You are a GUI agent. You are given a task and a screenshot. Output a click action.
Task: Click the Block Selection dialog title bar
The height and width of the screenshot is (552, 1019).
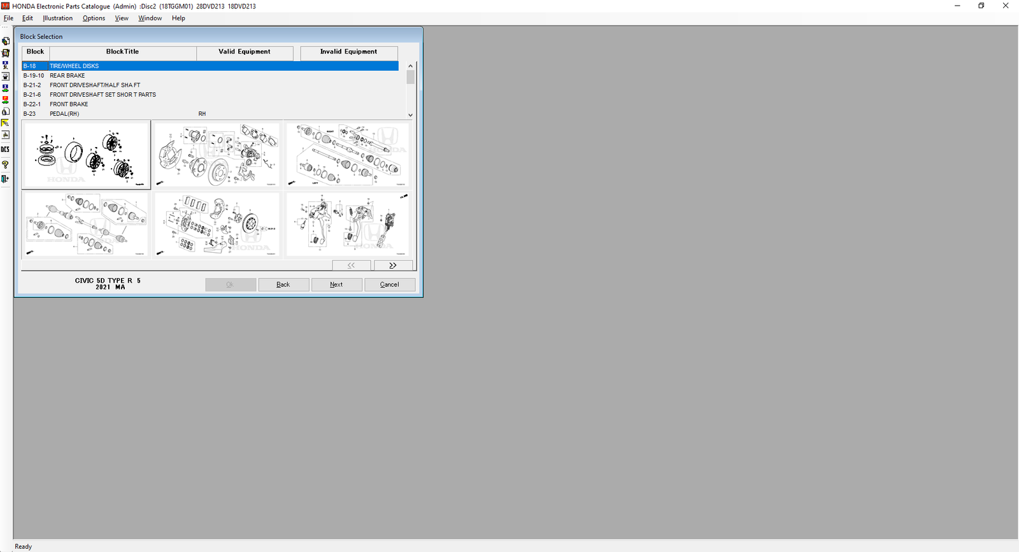click(218, 36)
